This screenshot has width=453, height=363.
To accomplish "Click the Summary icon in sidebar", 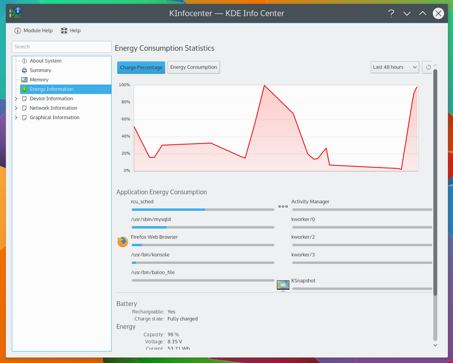I will [25, 71].
